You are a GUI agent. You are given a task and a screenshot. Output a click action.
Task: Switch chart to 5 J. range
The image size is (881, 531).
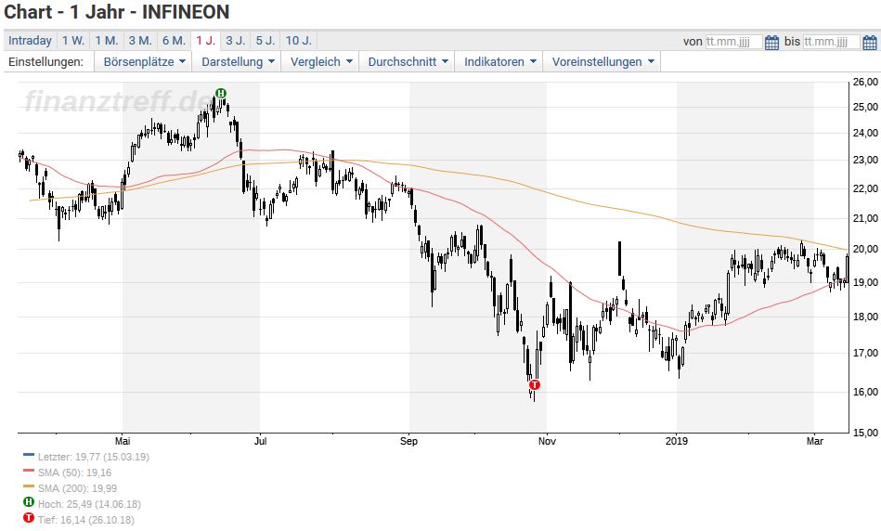[x=266, y=41]
